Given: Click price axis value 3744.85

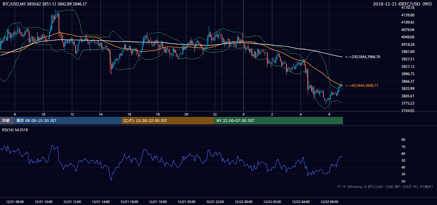Looking at the screenshot, I should click(408, 111).
